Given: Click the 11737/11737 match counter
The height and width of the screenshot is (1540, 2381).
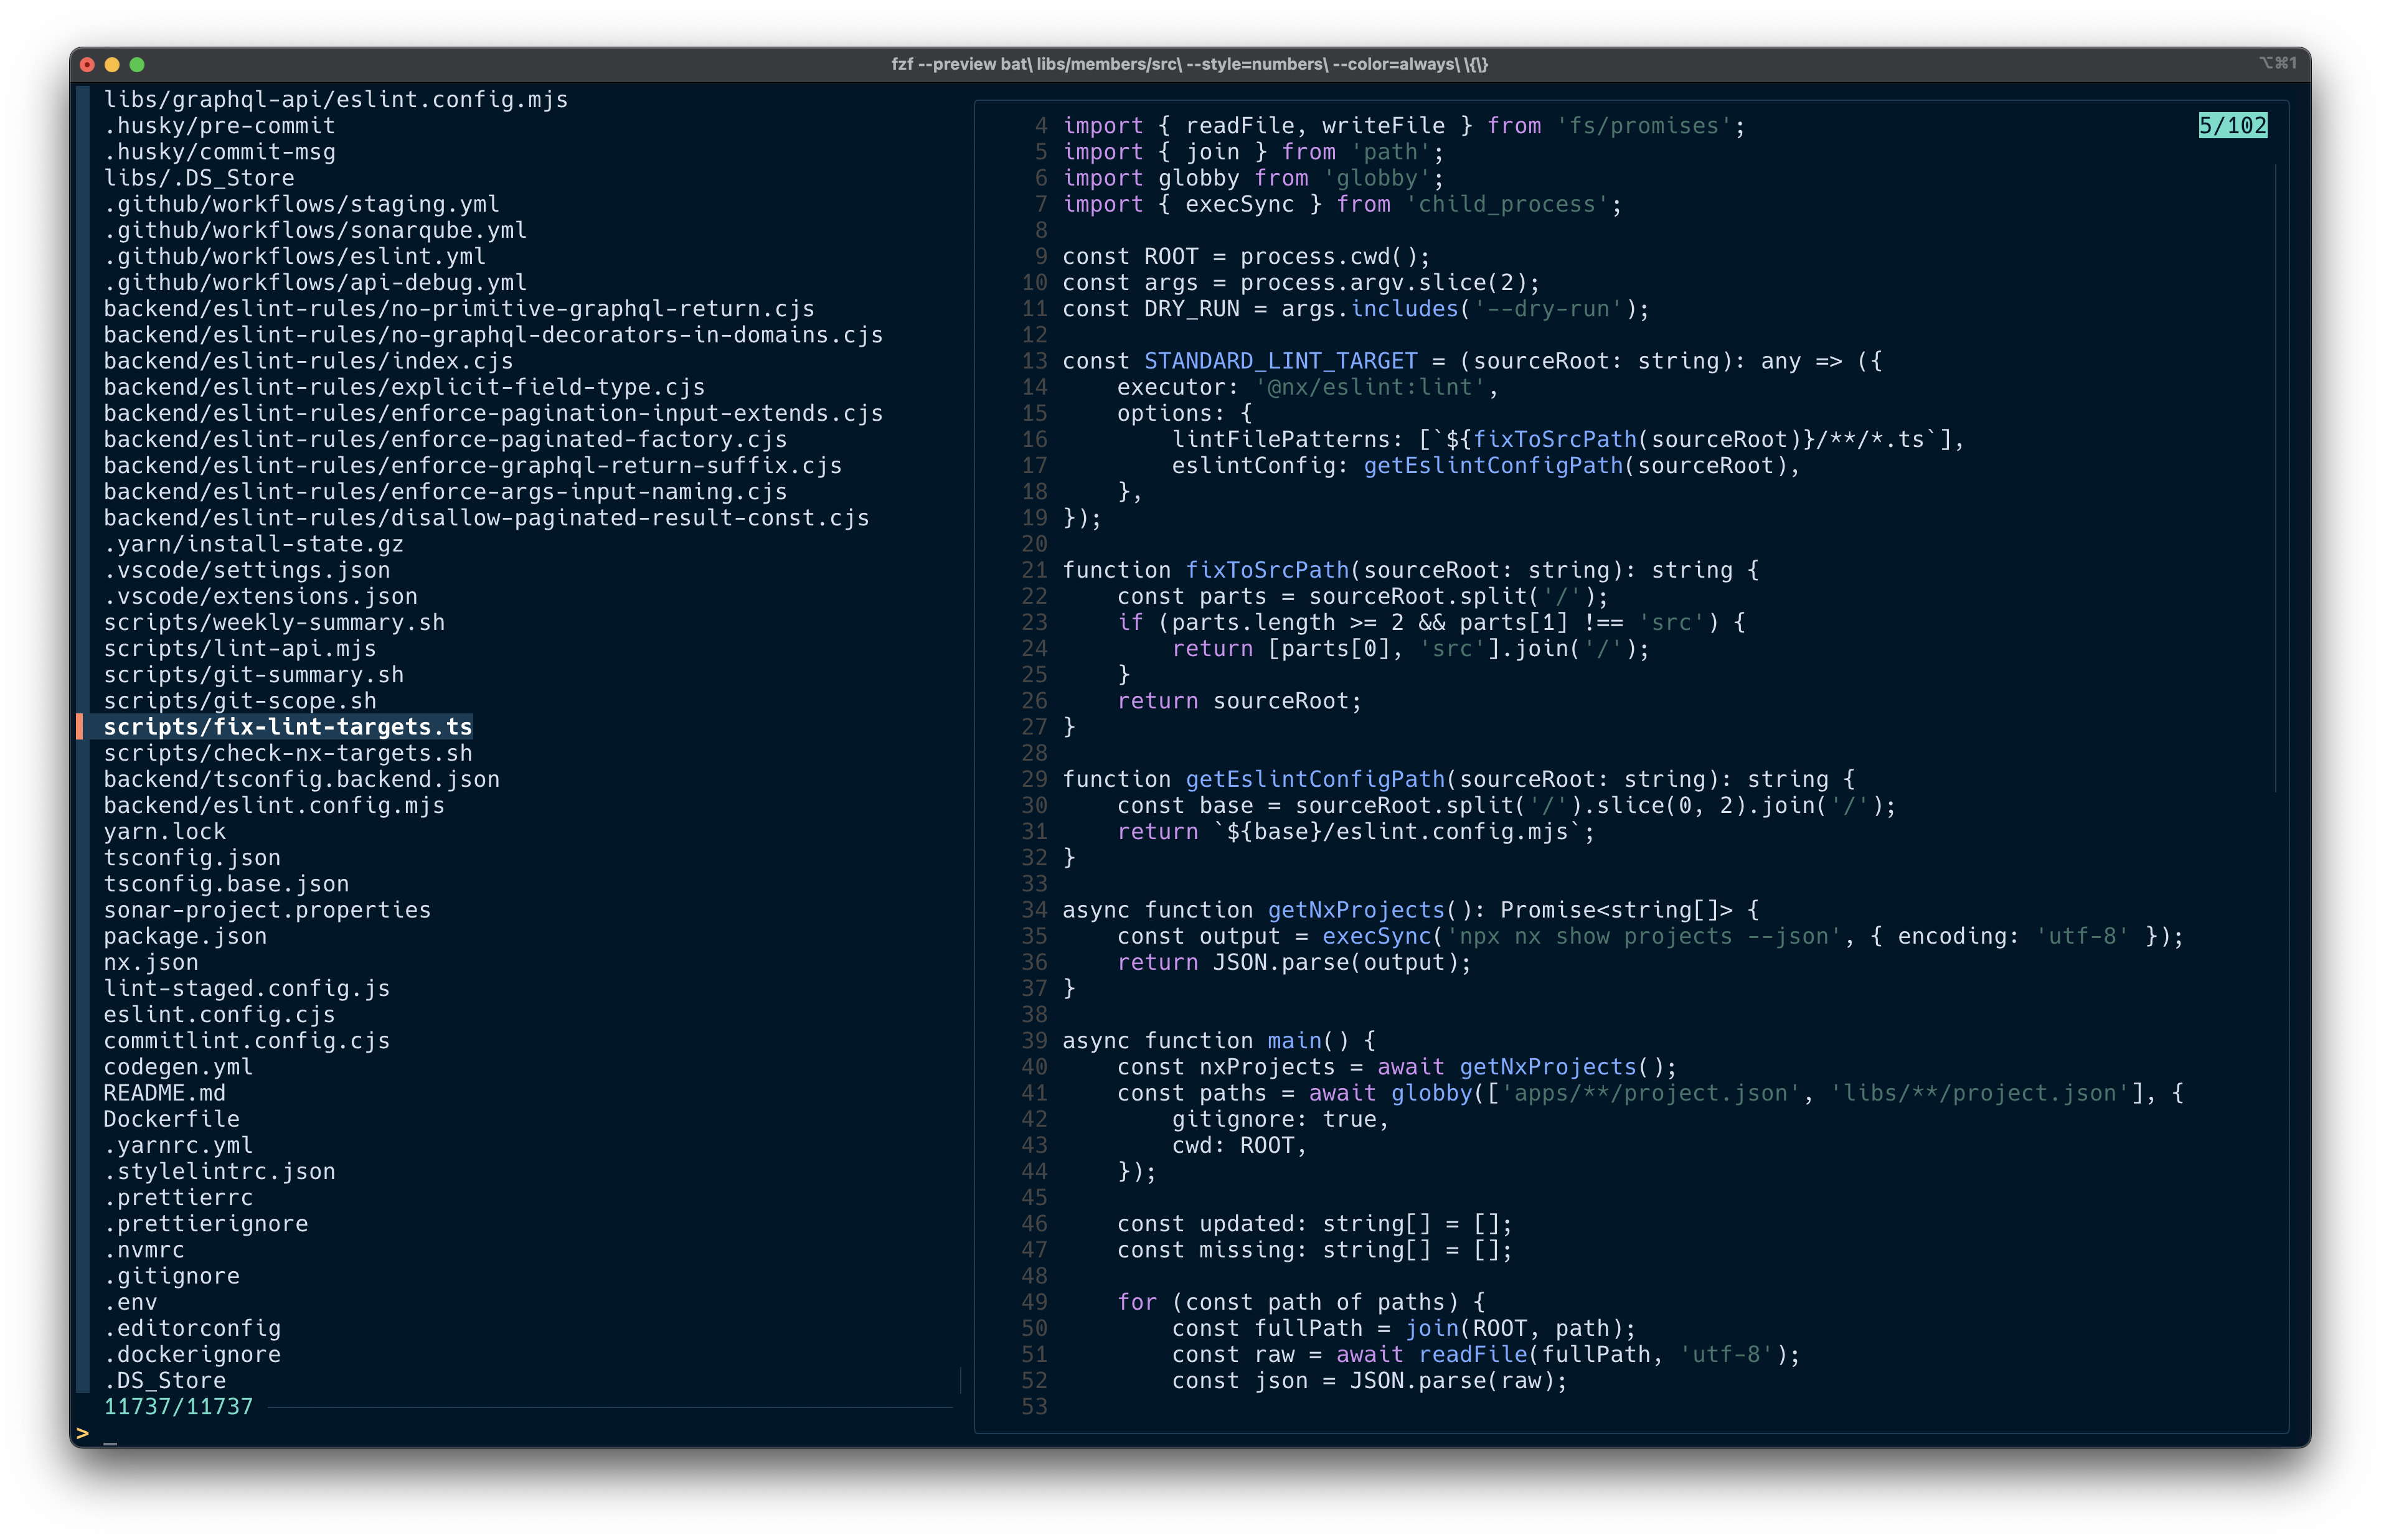Looking at the screenshot, I should click(x=178, y=1407).
